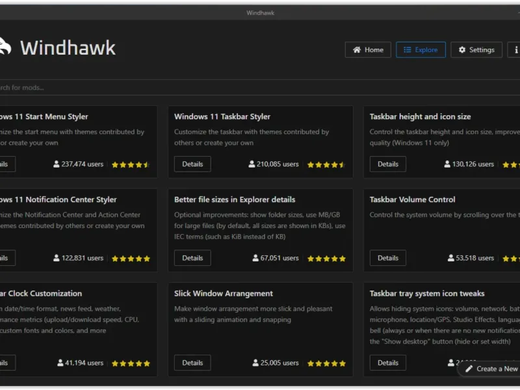Viewport: 520px width, 390px height.
Task: Select the Windows 11 Taskbar Styler title
Action: pyautogui.click(x=222, y=117)
